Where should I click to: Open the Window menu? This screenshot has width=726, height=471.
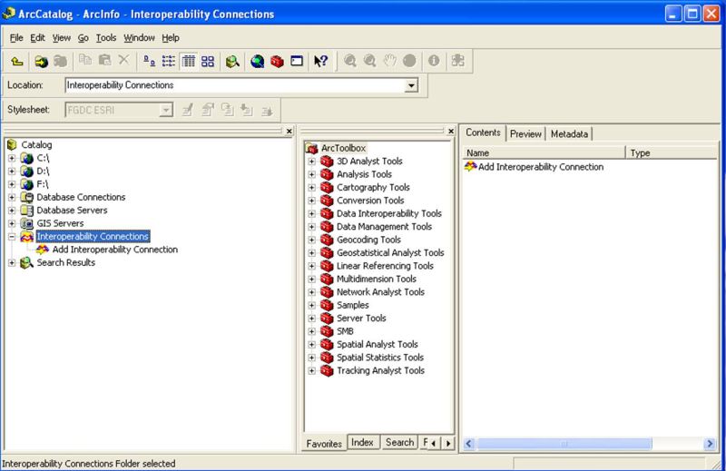point(139,38)
